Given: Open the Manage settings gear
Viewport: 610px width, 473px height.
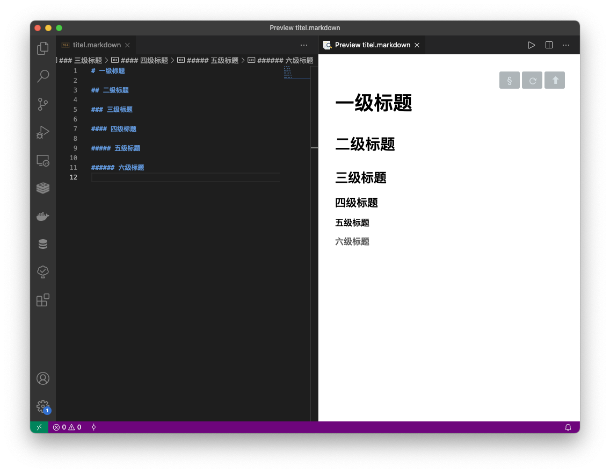Looking at the screenshot, I should click(x=43, y=406).
